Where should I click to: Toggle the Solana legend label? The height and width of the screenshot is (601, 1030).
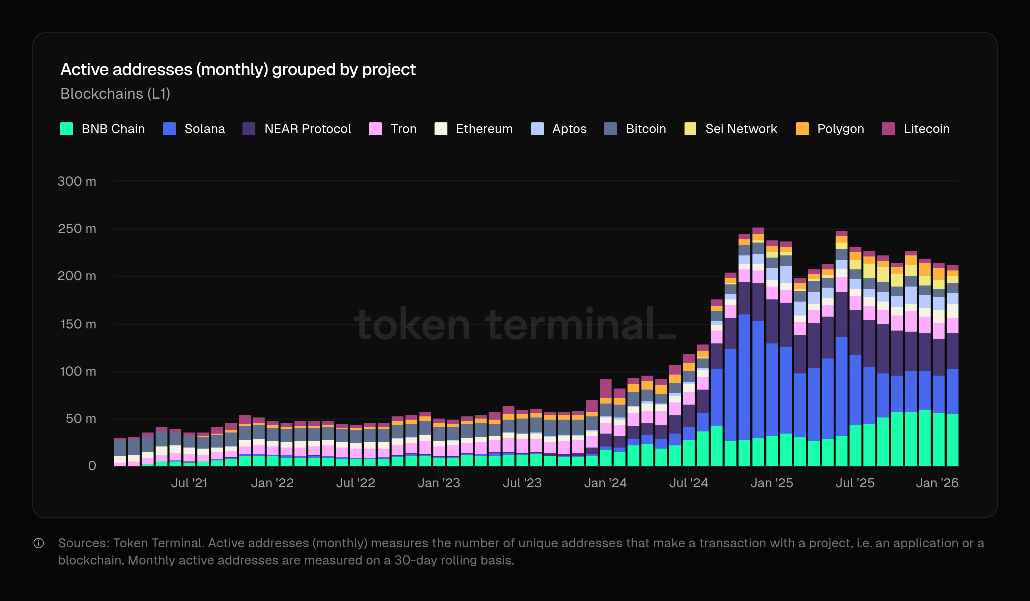click(204, 129)
